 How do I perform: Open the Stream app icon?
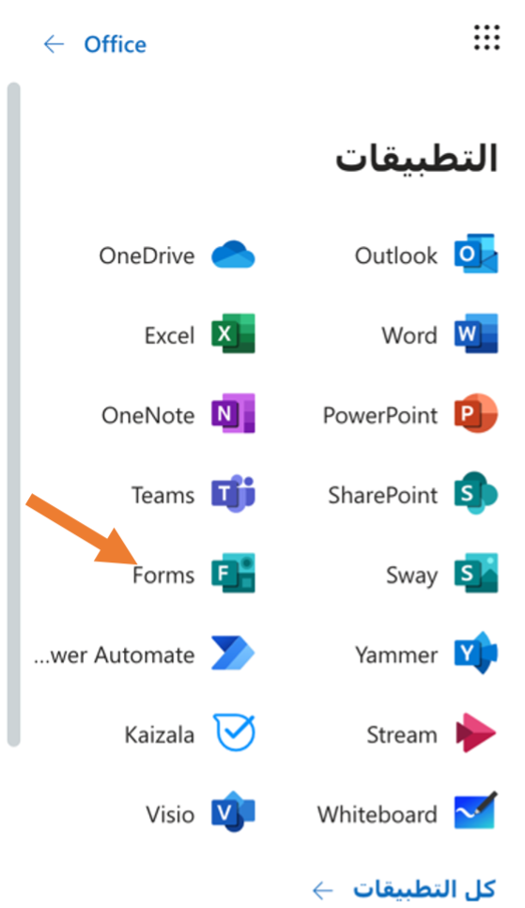pyautogui.click(x=476, y=733)
